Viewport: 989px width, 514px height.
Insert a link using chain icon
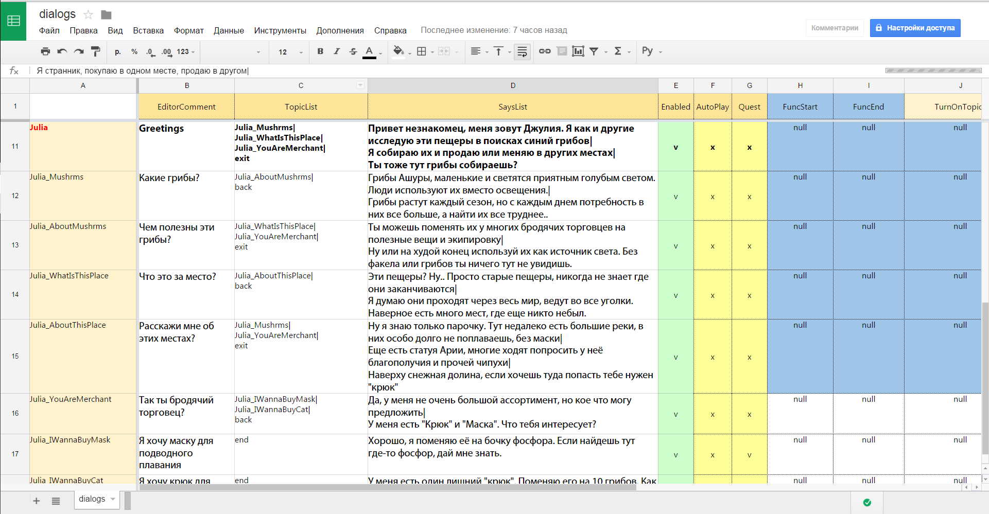[545, 51]
